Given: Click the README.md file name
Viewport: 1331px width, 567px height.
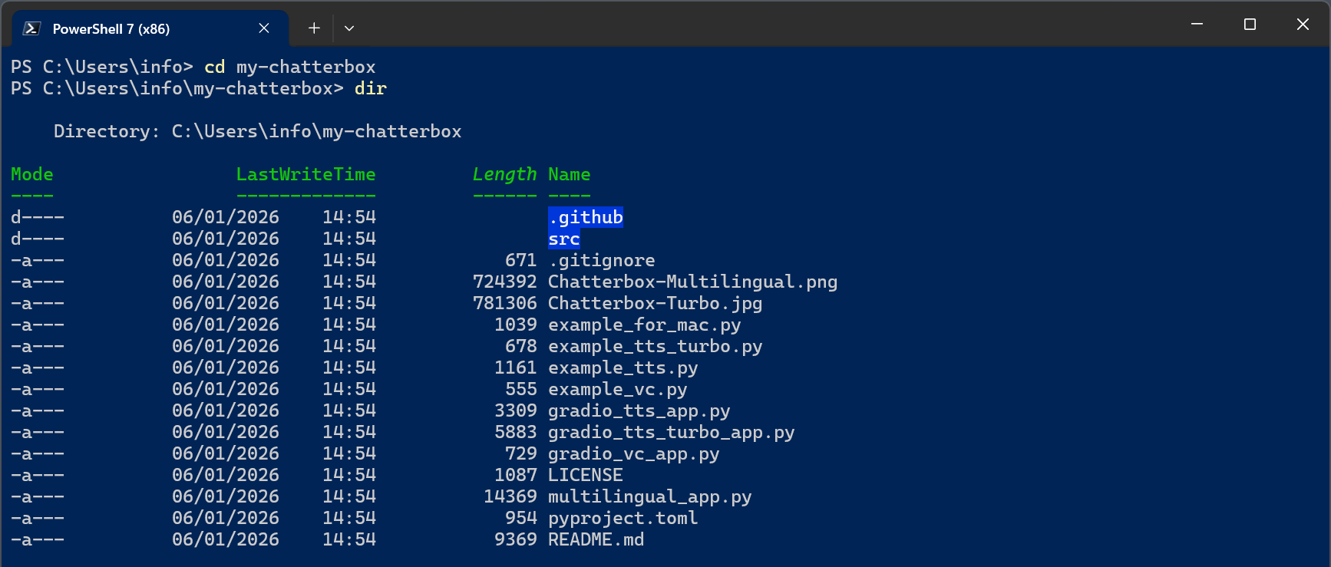Looking at the screenshot, I should (x=596, y=540).
